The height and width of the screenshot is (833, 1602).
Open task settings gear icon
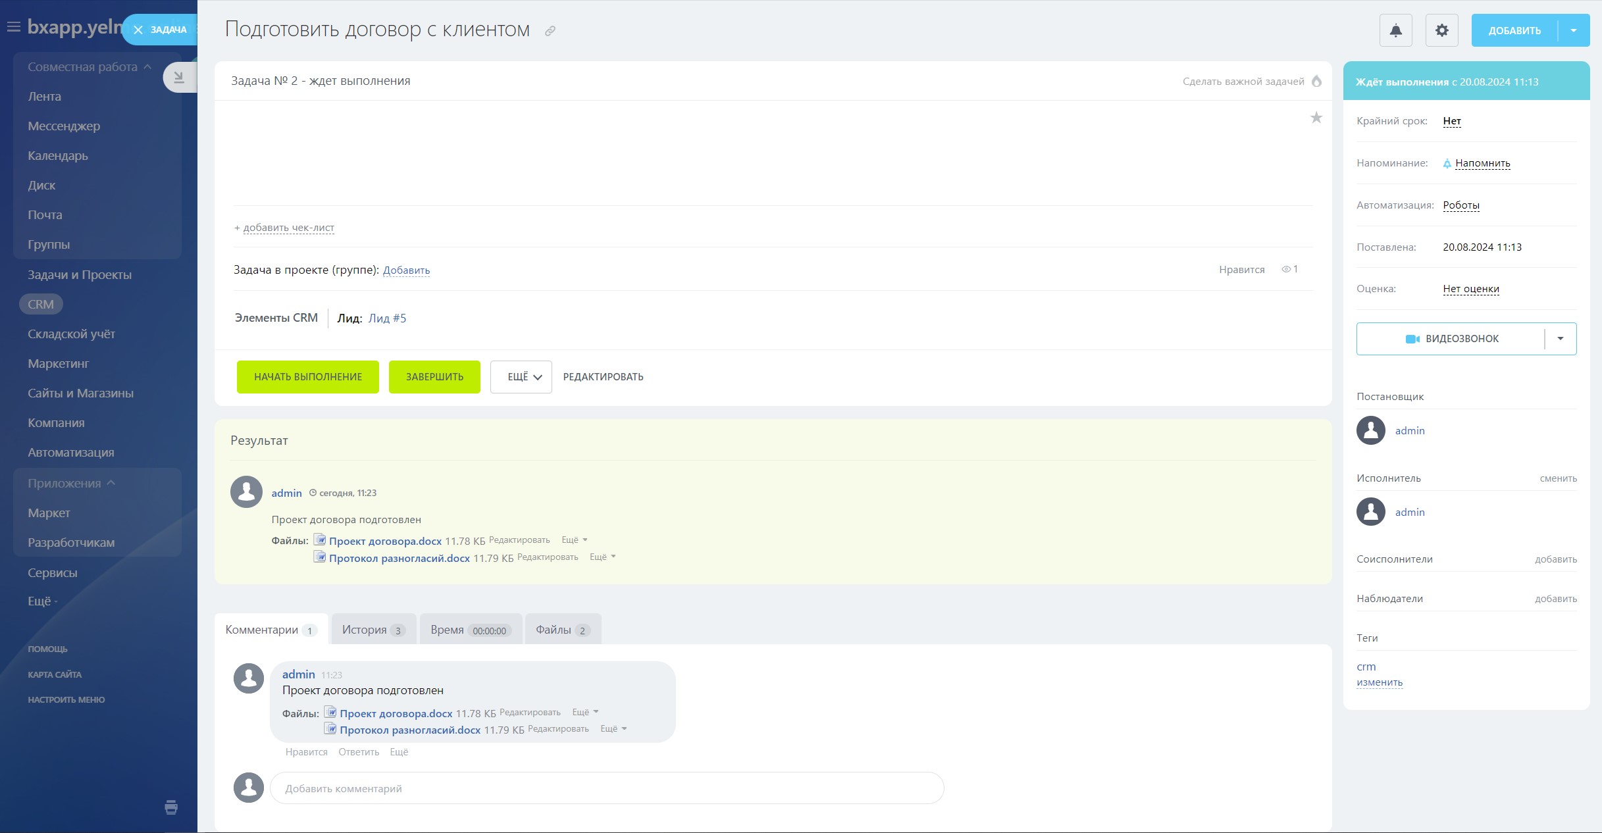pos(1441,30)
